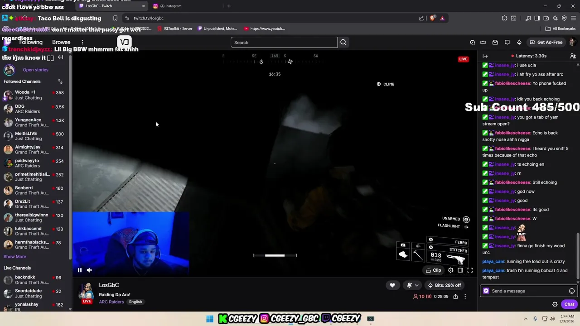Open the Twitch turbo/watch-streak icon

tap(472, 42)
